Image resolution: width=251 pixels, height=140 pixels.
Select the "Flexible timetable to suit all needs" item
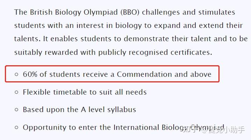[85, 93]
